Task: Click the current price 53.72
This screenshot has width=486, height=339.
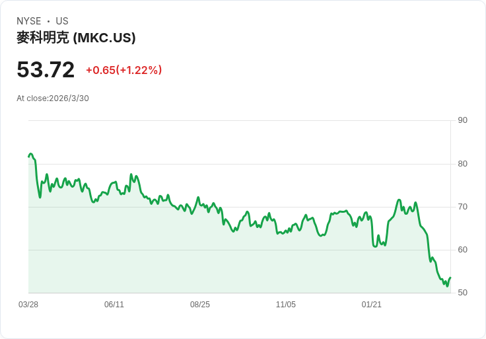Action: click(46, 69)
